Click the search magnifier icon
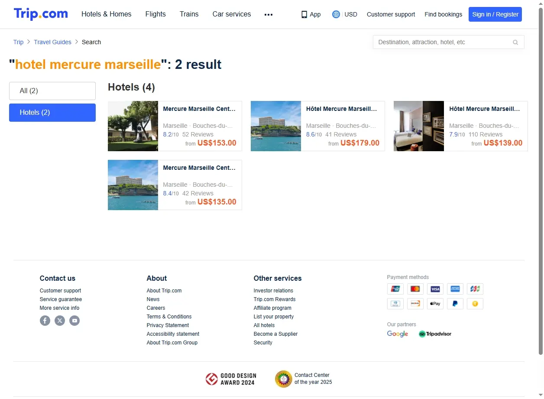 click(515, 42)
